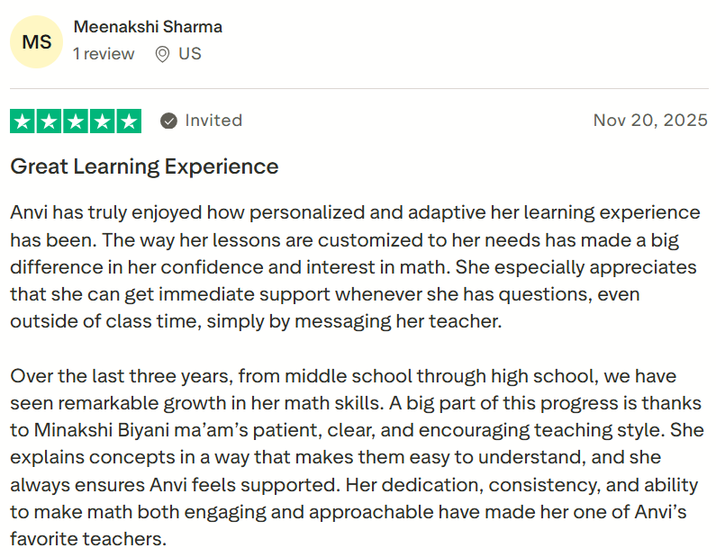Click the fifth green rating star
The image size is (716, 557).
click(129, 121)
